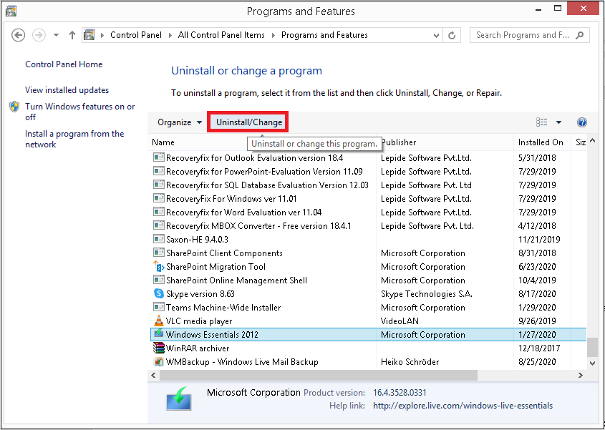
Task: Click the Forward navigation arrow
Action: pyautogui.click(x=39, y=35)
